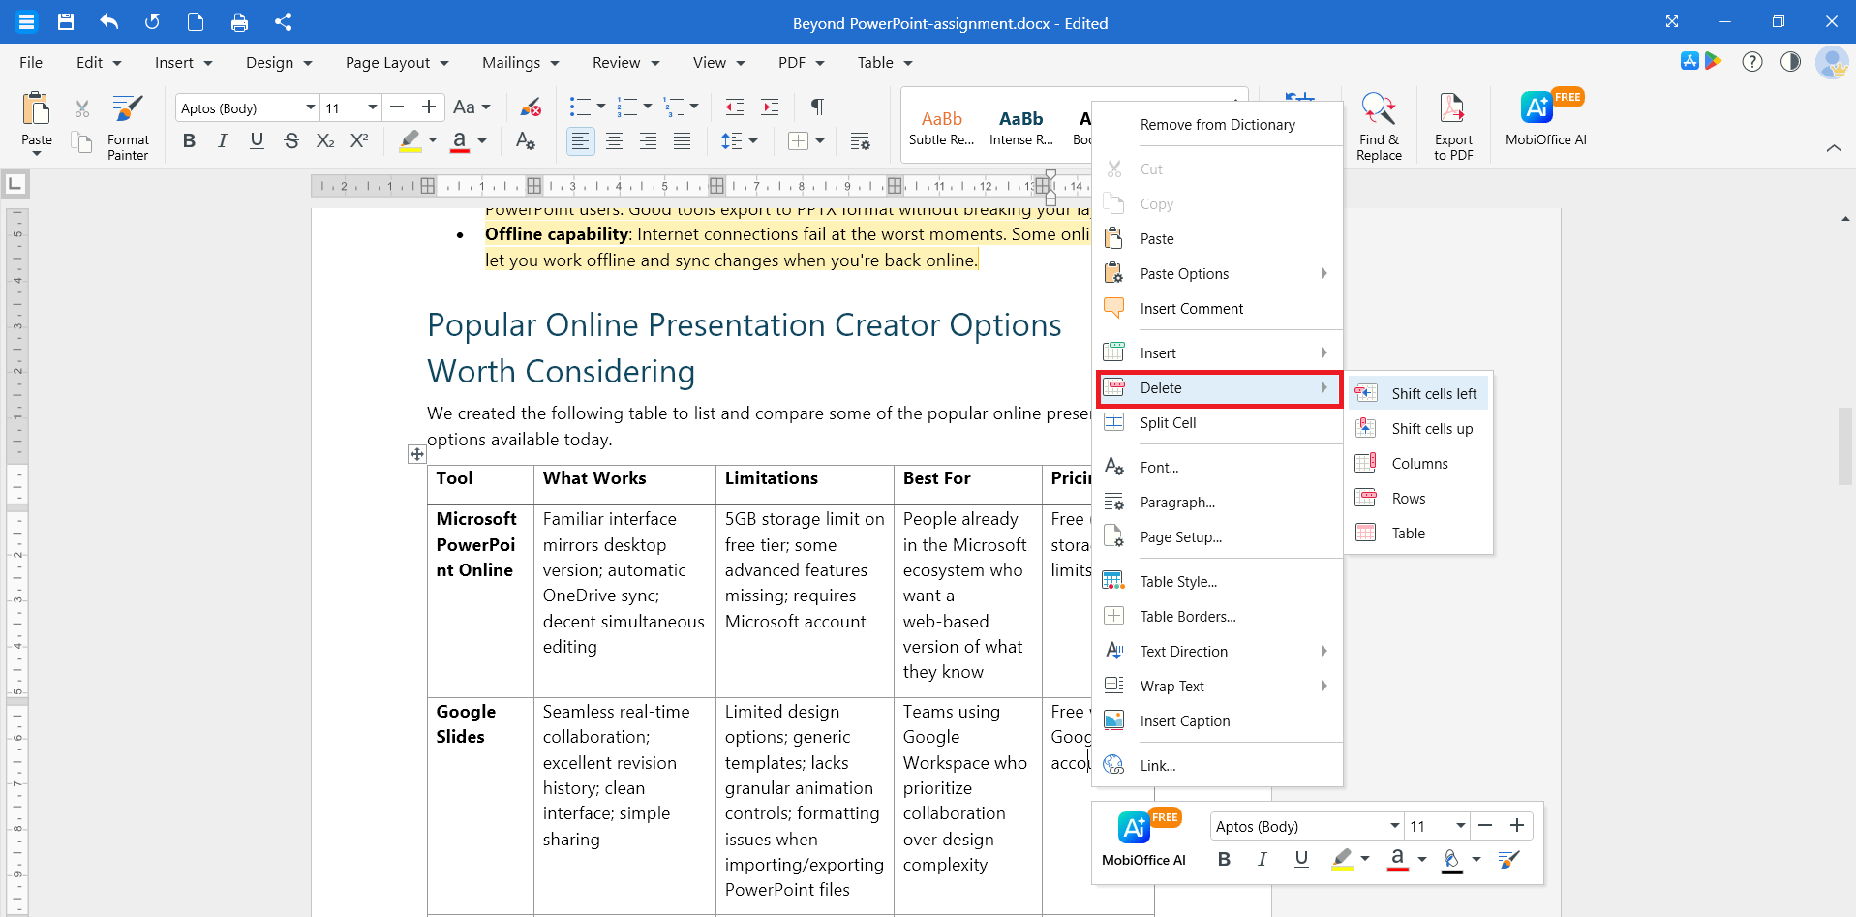Screen dimensions: 1856x917
Task: Open the font size dropdown in ribbon
Action: click(372, 107)
